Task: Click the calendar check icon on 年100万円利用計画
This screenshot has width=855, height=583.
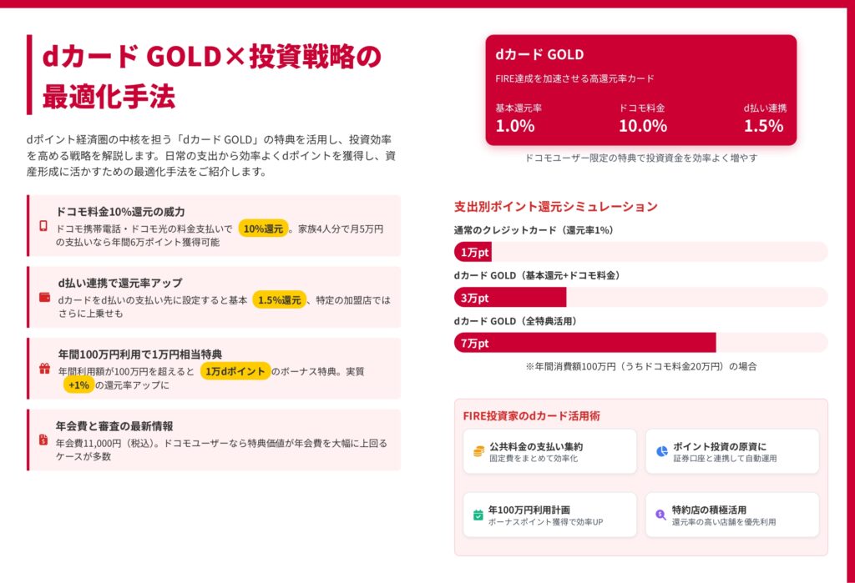Action: click(x=478, y=515)
